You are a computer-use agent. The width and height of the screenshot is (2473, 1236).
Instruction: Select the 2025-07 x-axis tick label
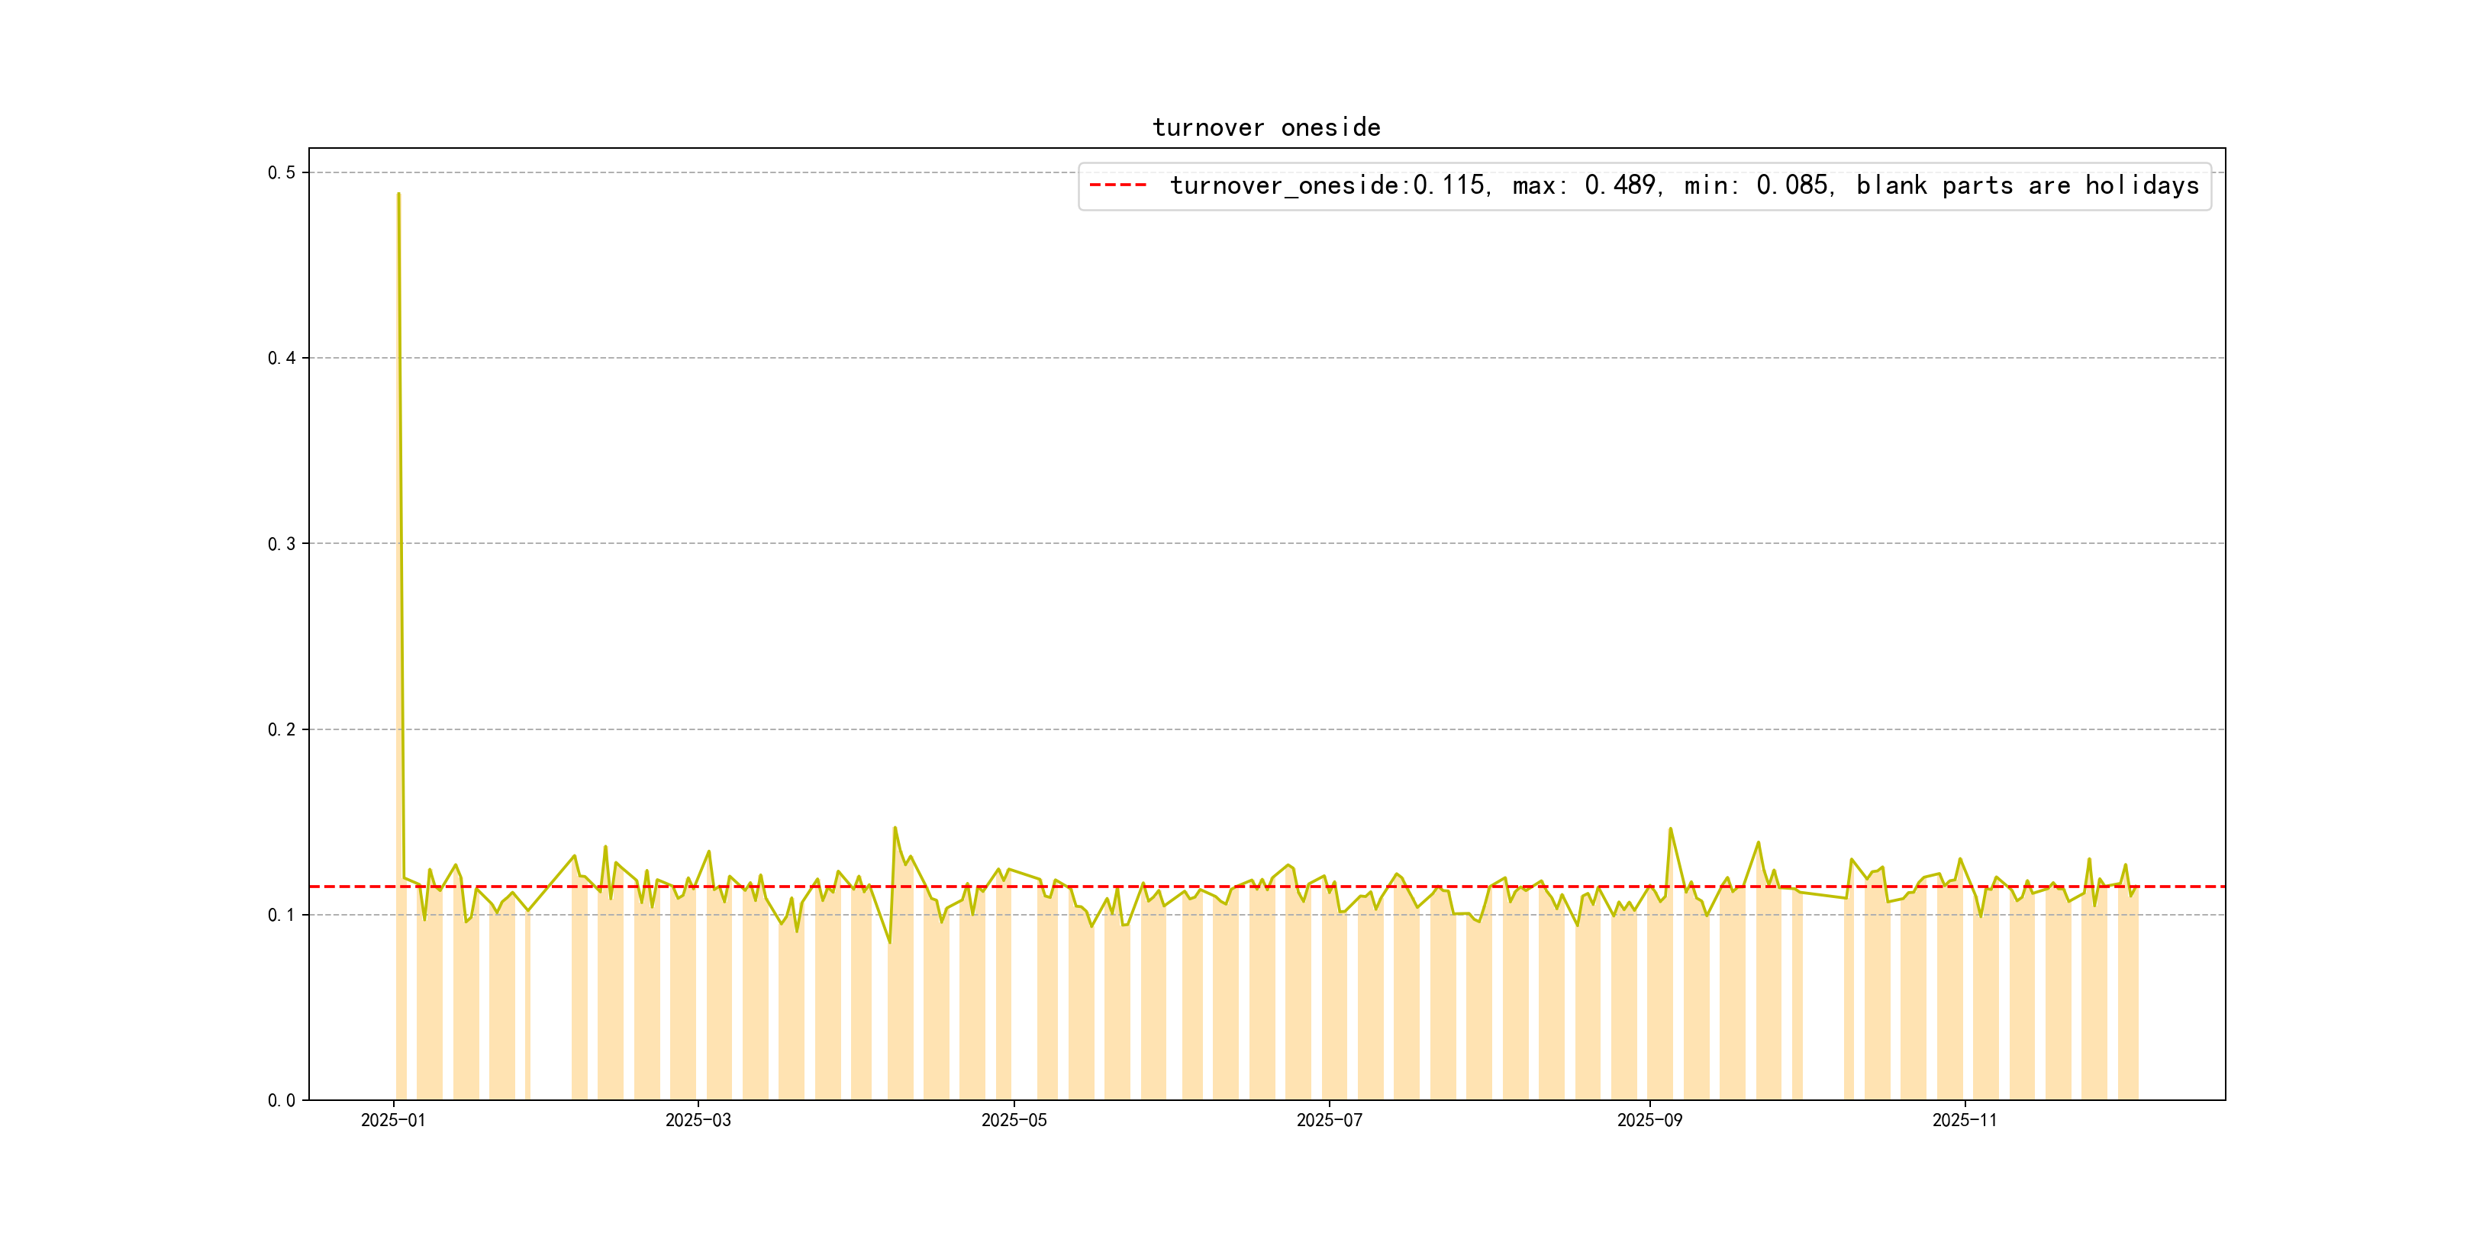coord(1329,1120)
